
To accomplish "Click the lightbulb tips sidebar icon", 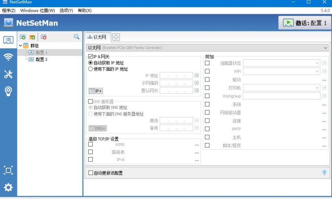I will pos(8,91).
